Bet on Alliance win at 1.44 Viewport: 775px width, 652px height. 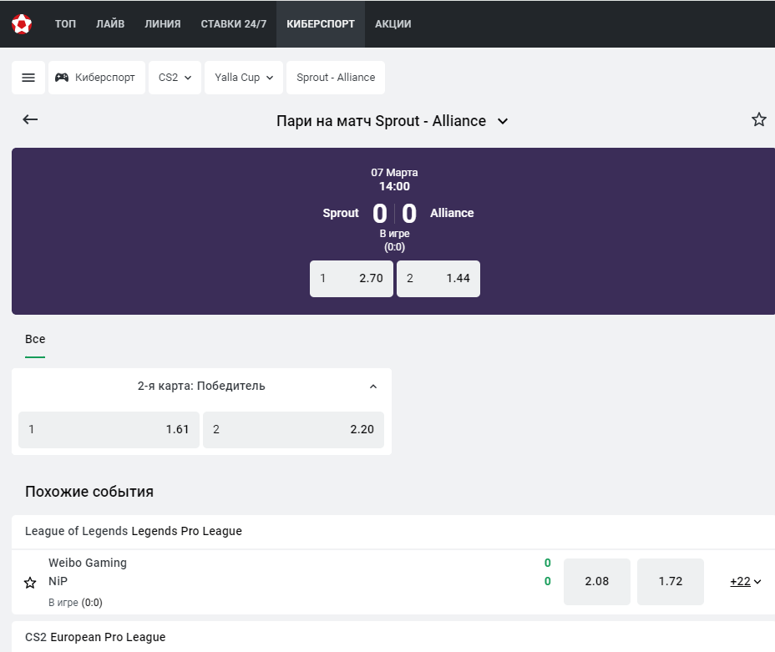point(438,279)
